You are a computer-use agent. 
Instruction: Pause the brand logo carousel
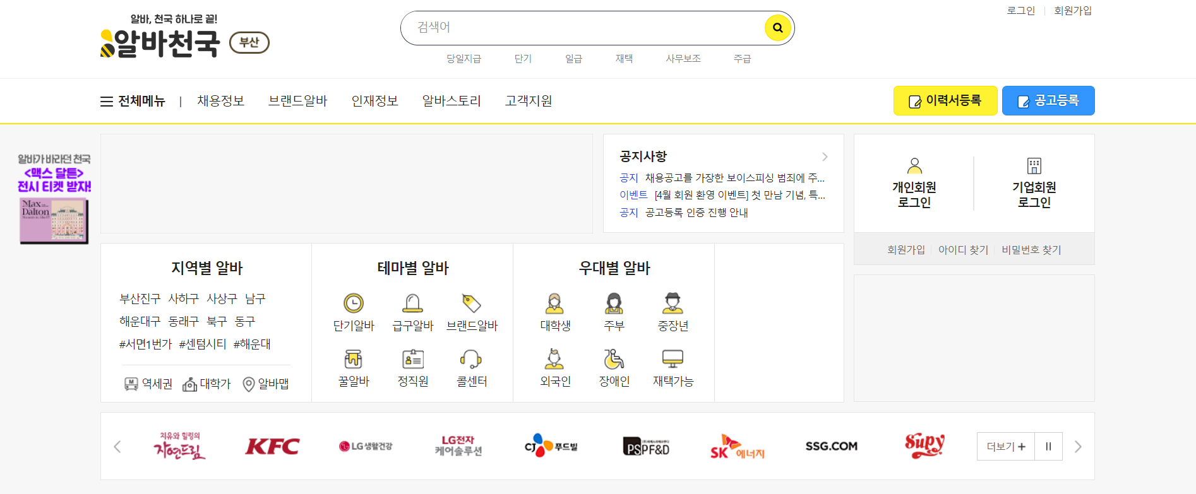coord(1048,447)
